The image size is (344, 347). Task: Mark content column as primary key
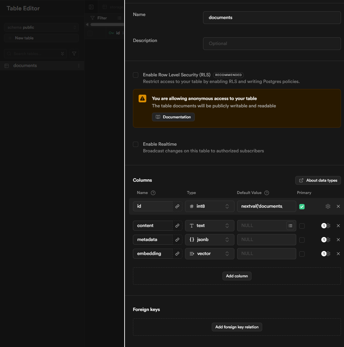coord(302,226)
